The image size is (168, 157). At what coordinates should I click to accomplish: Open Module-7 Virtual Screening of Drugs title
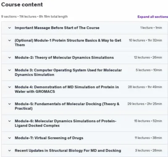tap(49, 138)
